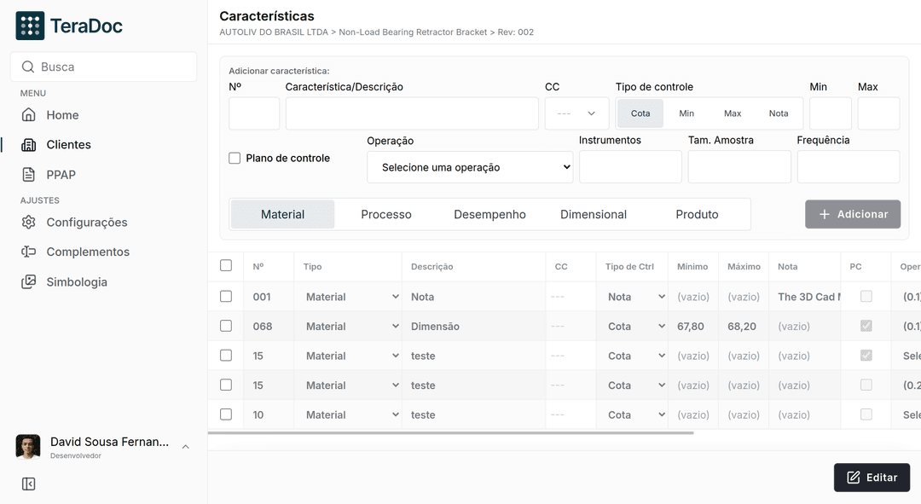Open Configurações gear icon
921x504 pixels.
tap(29, 223)
